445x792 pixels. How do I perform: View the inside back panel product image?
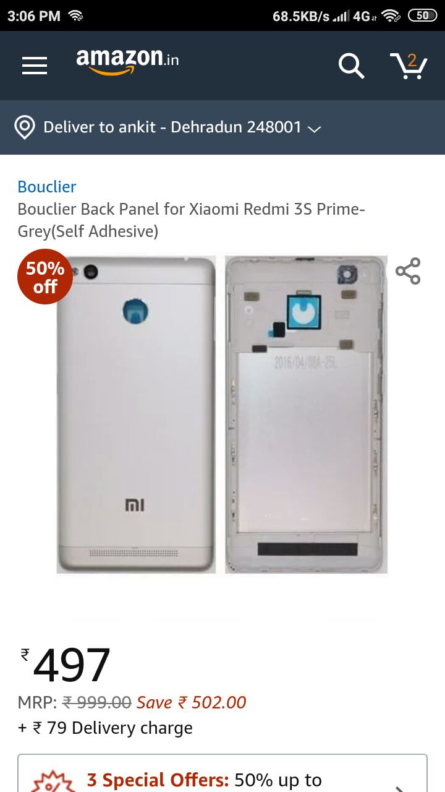point(306,415)
